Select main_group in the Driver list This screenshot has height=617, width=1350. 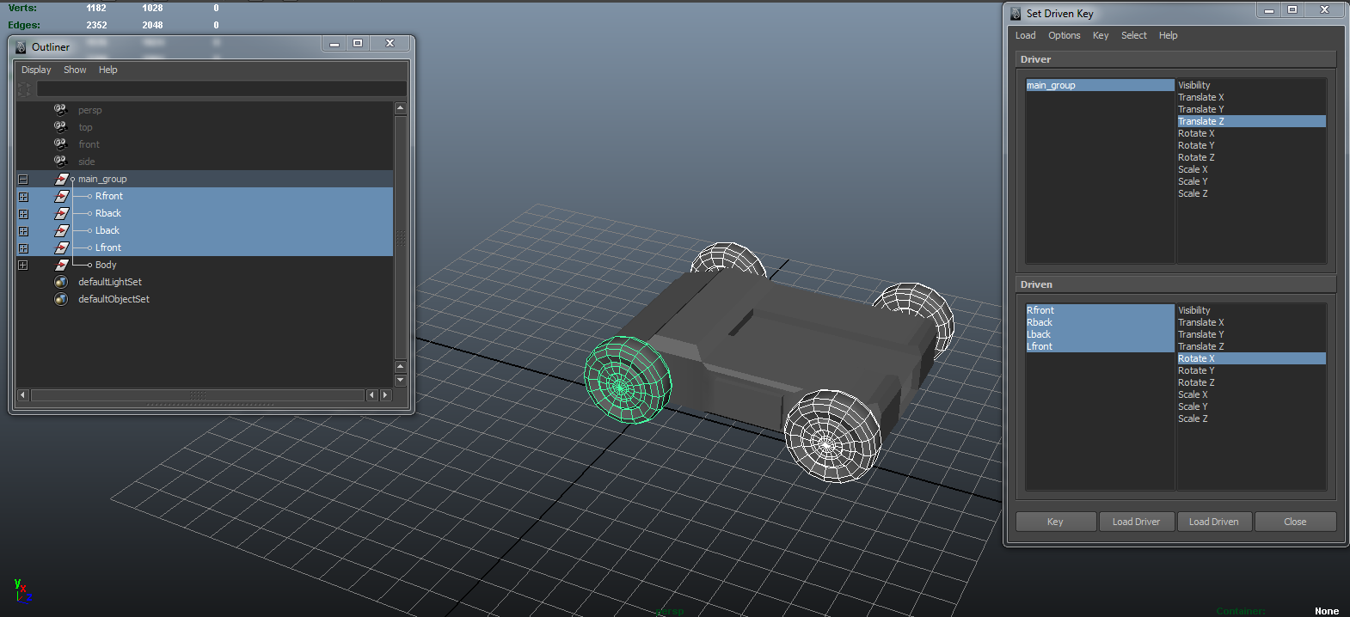[1100, 85]
